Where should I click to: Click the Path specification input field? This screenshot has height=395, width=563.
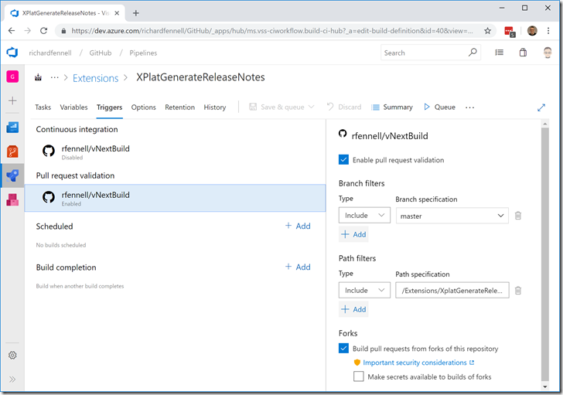pos(452,290)
